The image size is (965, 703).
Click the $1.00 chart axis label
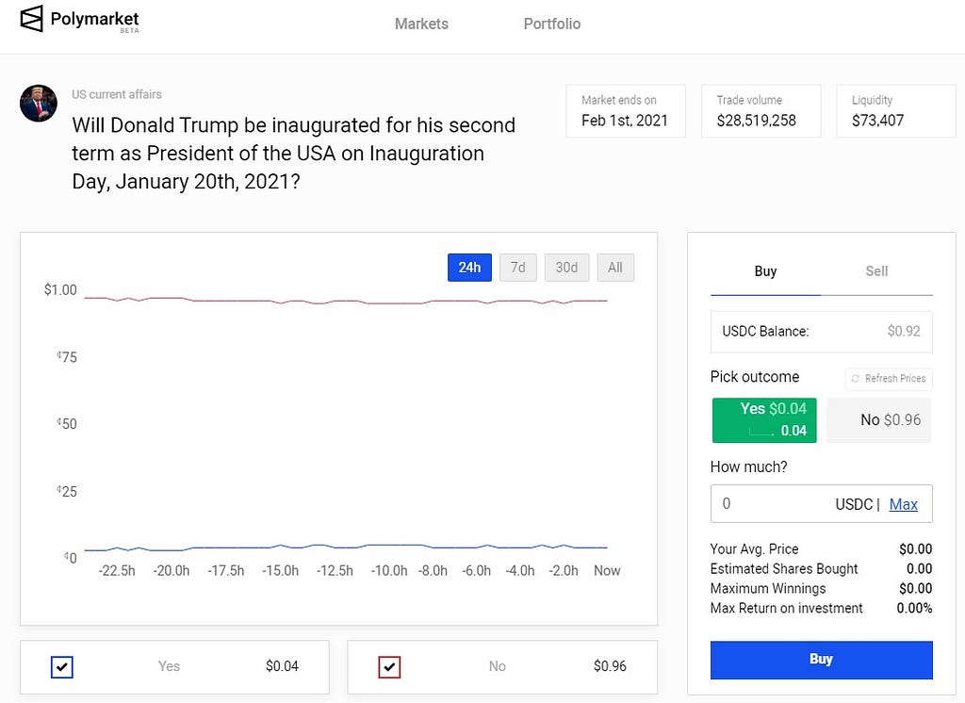pos(60,290)
